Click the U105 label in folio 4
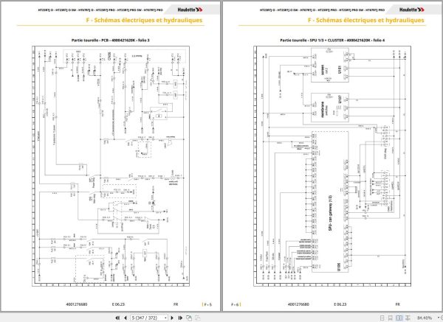Viewport: 443px width, 322px height. [x=339, y=267]
